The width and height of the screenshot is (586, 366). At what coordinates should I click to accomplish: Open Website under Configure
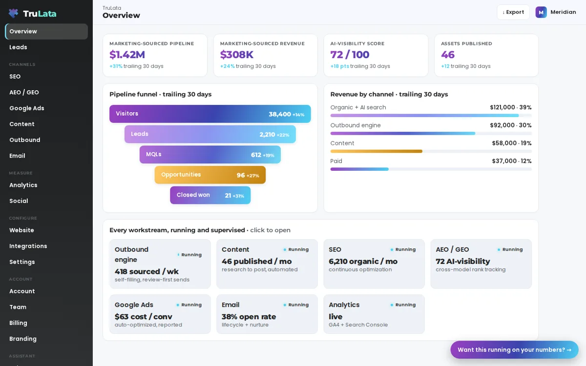(46, 230)
